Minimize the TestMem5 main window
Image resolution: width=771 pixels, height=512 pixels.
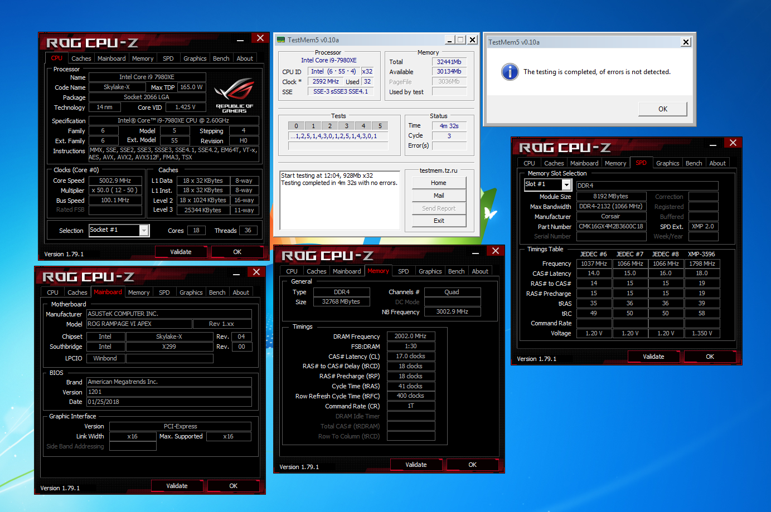pos(450,40)
